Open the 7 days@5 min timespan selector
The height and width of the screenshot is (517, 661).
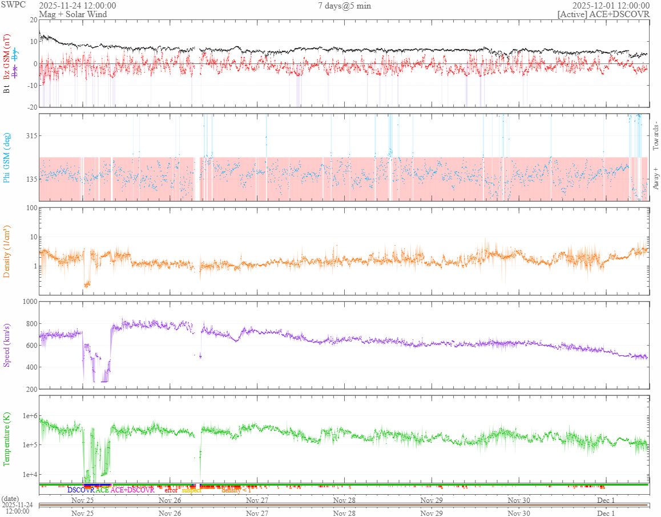pos(345,6)
